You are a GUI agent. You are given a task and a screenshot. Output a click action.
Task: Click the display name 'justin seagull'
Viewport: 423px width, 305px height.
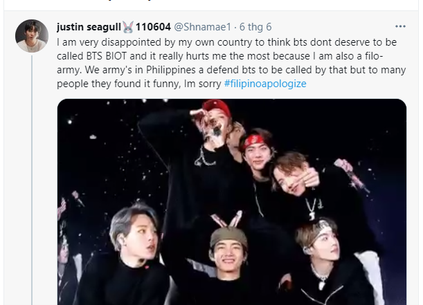[x=89, y=27]
